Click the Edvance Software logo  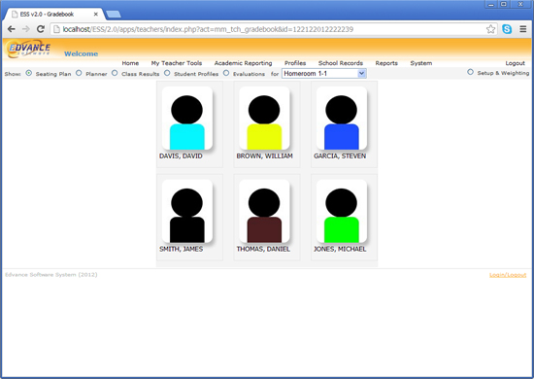click(x=28, y=50)
